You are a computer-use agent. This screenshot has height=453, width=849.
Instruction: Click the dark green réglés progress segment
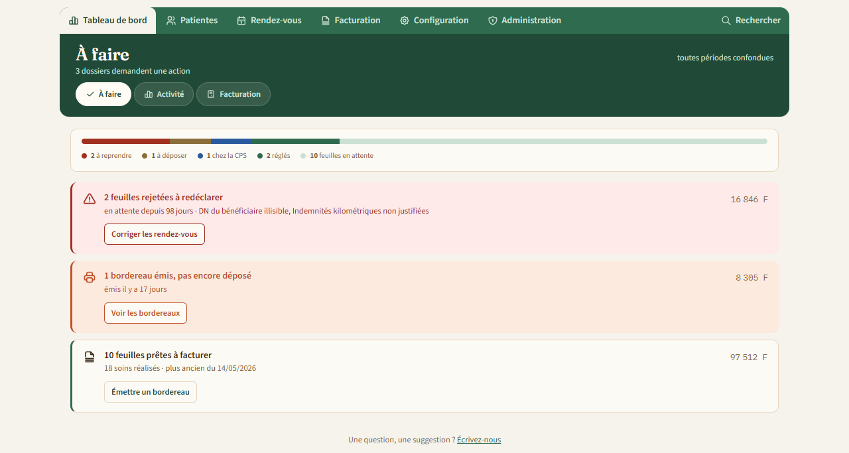[x=295, y=141]
